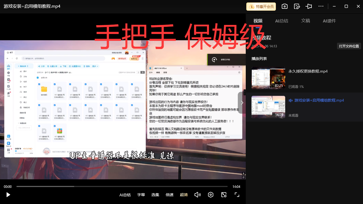Collapse the right side playlist panel
This screenshot has height=204, width=363.
pyautogui.click(x=242, y=103)
